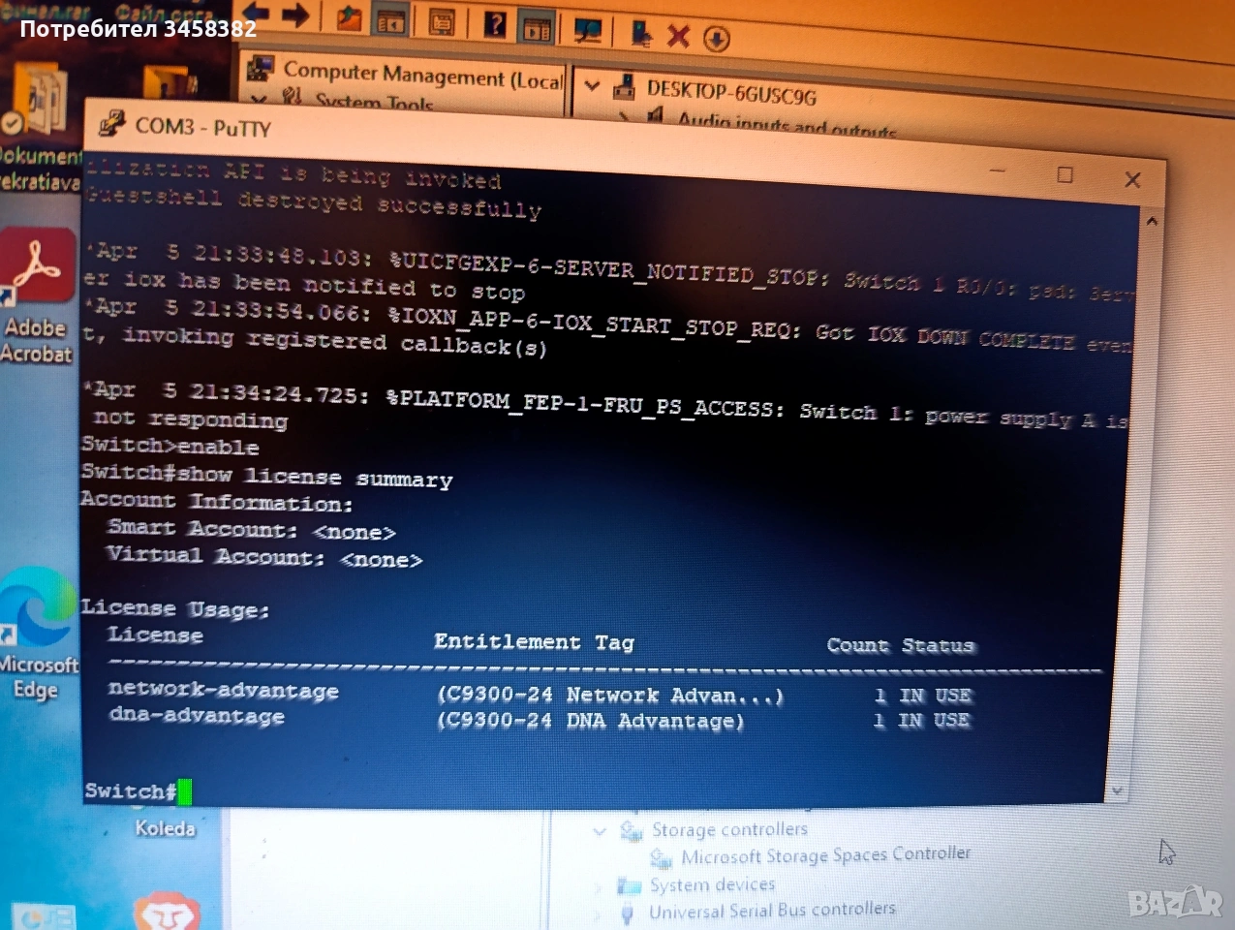Click the Help question mark icon
Screen dimensions: 1235x930
click(x=495, y=24)
